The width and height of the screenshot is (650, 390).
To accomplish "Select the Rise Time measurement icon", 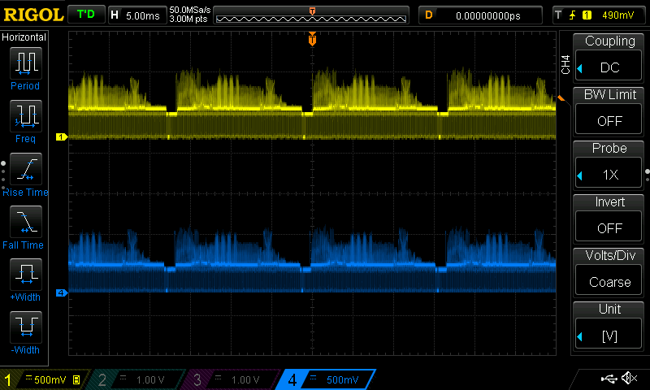I will click(x=26, y=169).
